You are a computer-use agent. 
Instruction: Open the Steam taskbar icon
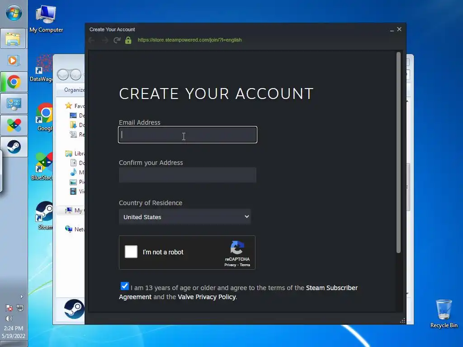point(14,147)
